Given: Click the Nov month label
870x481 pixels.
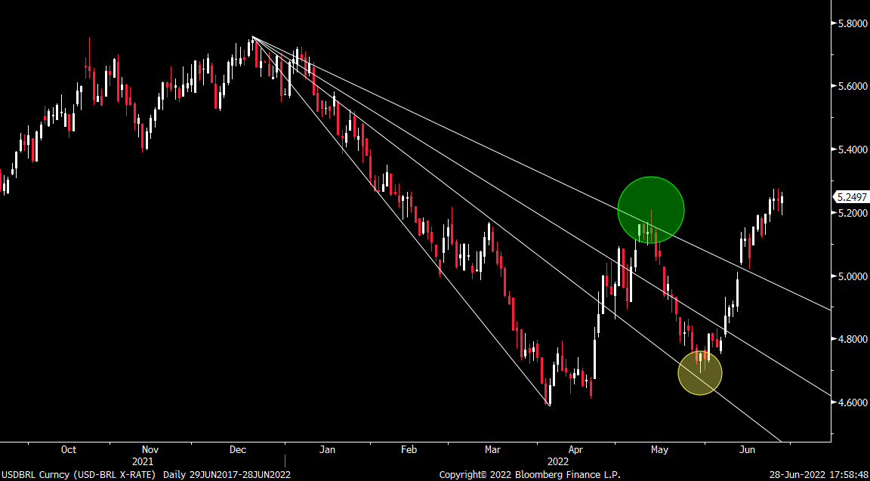Looking at the screenshot, I should coord(150,449).
